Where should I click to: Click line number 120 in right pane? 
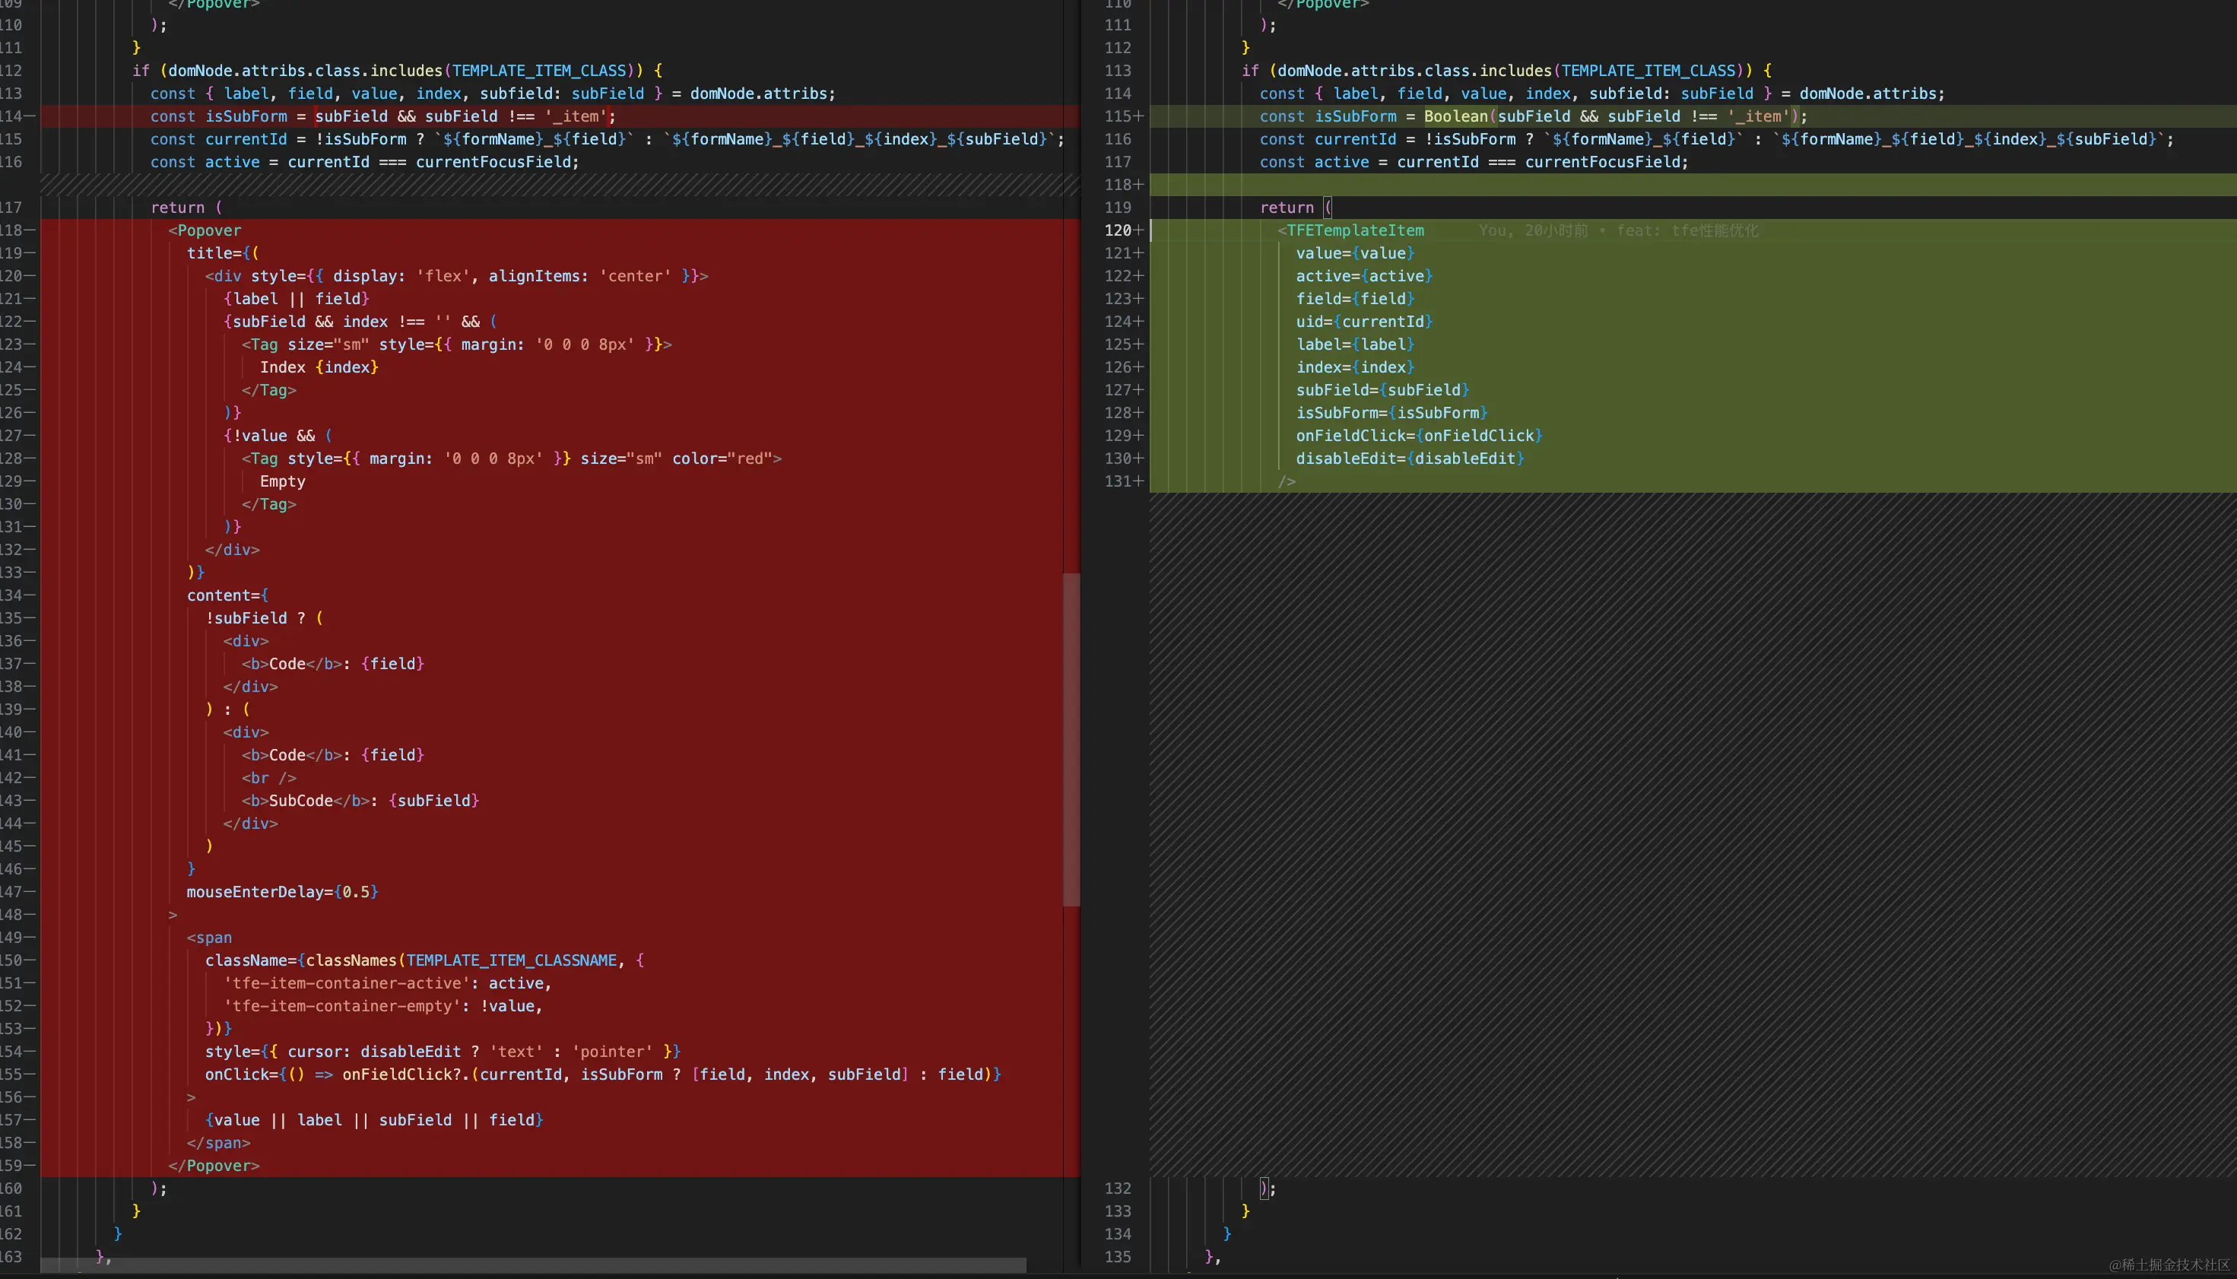click(x=1117, y=230)
